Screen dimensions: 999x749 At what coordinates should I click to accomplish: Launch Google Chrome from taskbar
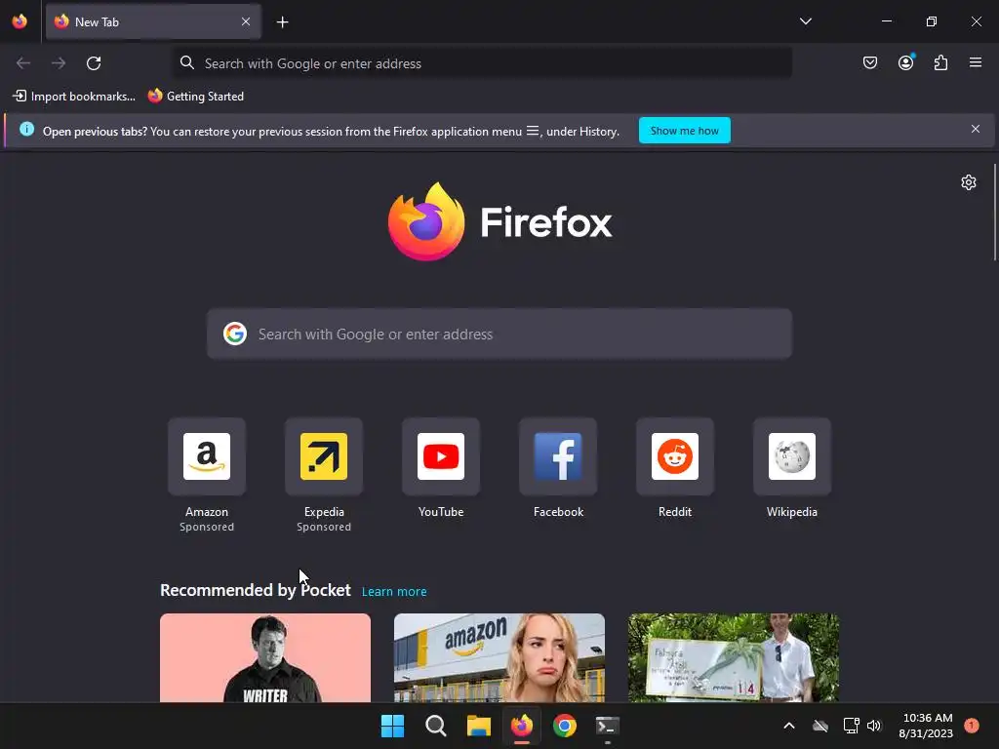click(x=565, y=726)
